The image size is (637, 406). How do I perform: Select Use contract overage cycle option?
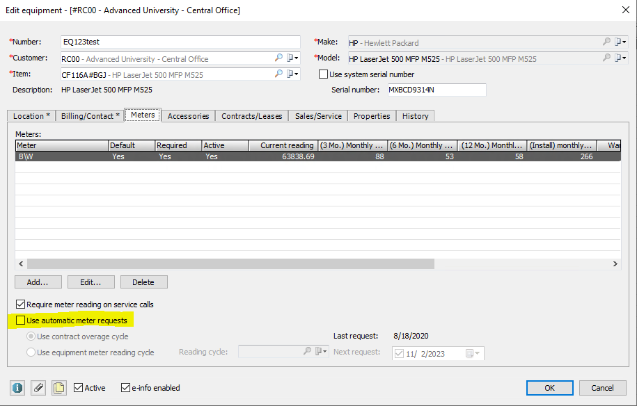[31, 336]
